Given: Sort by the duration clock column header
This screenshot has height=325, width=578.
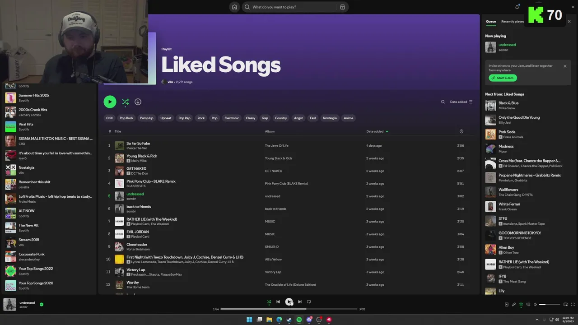Looking at the screenshot, I should [461, 131].
